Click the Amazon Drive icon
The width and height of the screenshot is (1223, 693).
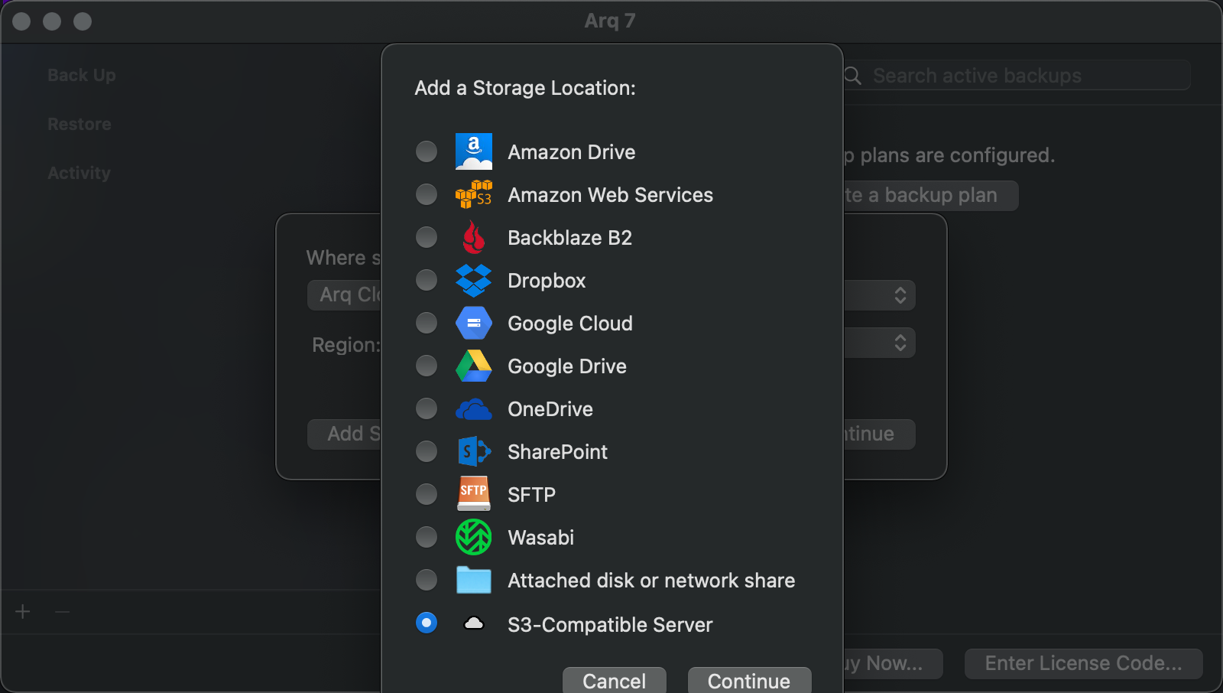[x=473, y=151]
